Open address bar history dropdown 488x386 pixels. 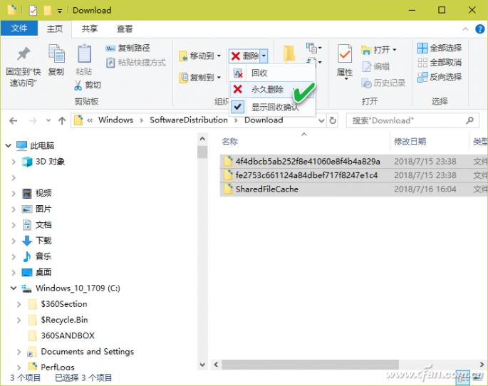pyautogui.click(x=321, y=120)
